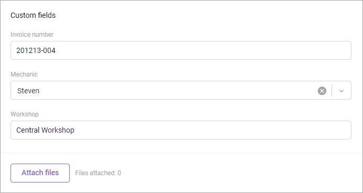Click the Attach files button

click(40, 173)
